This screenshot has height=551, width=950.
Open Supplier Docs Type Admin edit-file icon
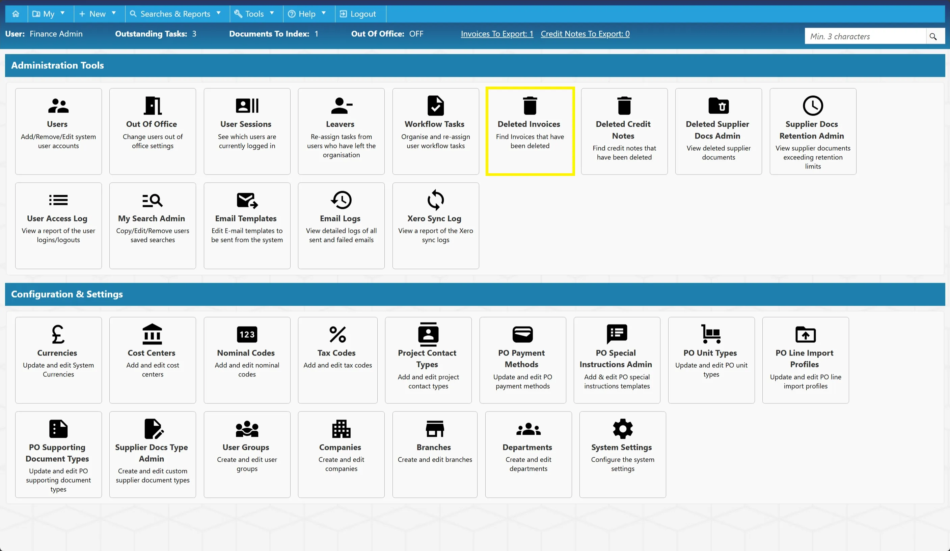[x=154, y=429]
